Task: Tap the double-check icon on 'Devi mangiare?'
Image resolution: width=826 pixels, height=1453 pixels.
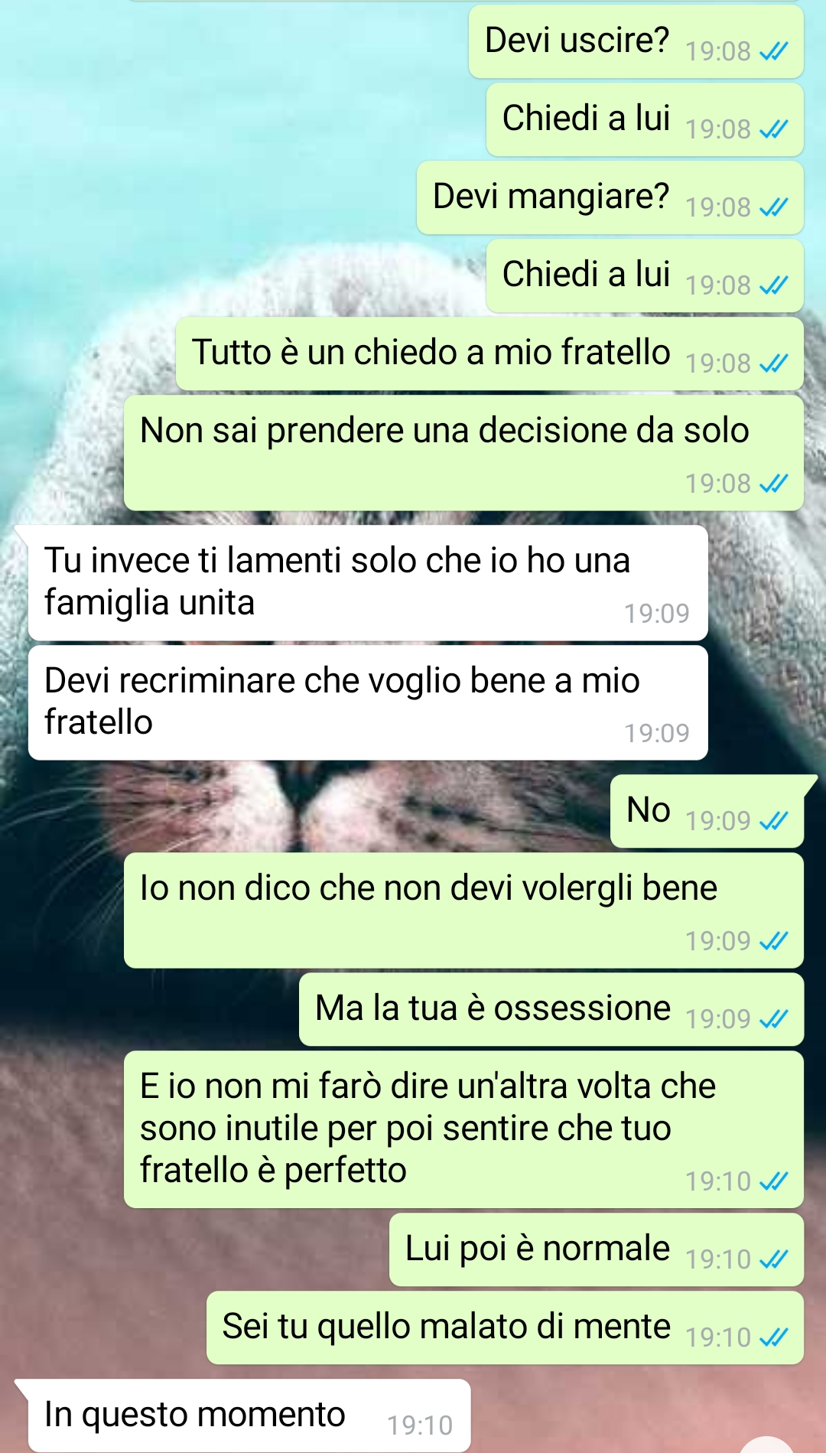Action: coord(773,207)
